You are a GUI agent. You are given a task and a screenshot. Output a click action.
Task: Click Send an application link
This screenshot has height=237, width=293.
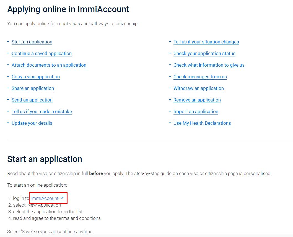coord(32,100)
